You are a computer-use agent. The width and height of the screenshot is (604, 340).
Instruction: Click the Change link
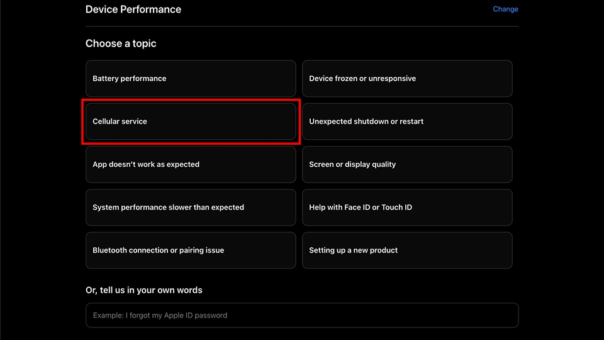click(x=505, y=9)
